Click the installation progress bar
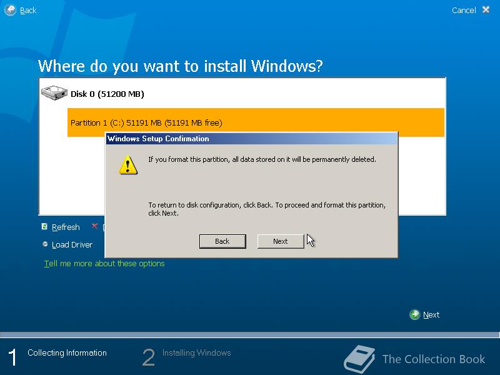 (x=250, y=335)
